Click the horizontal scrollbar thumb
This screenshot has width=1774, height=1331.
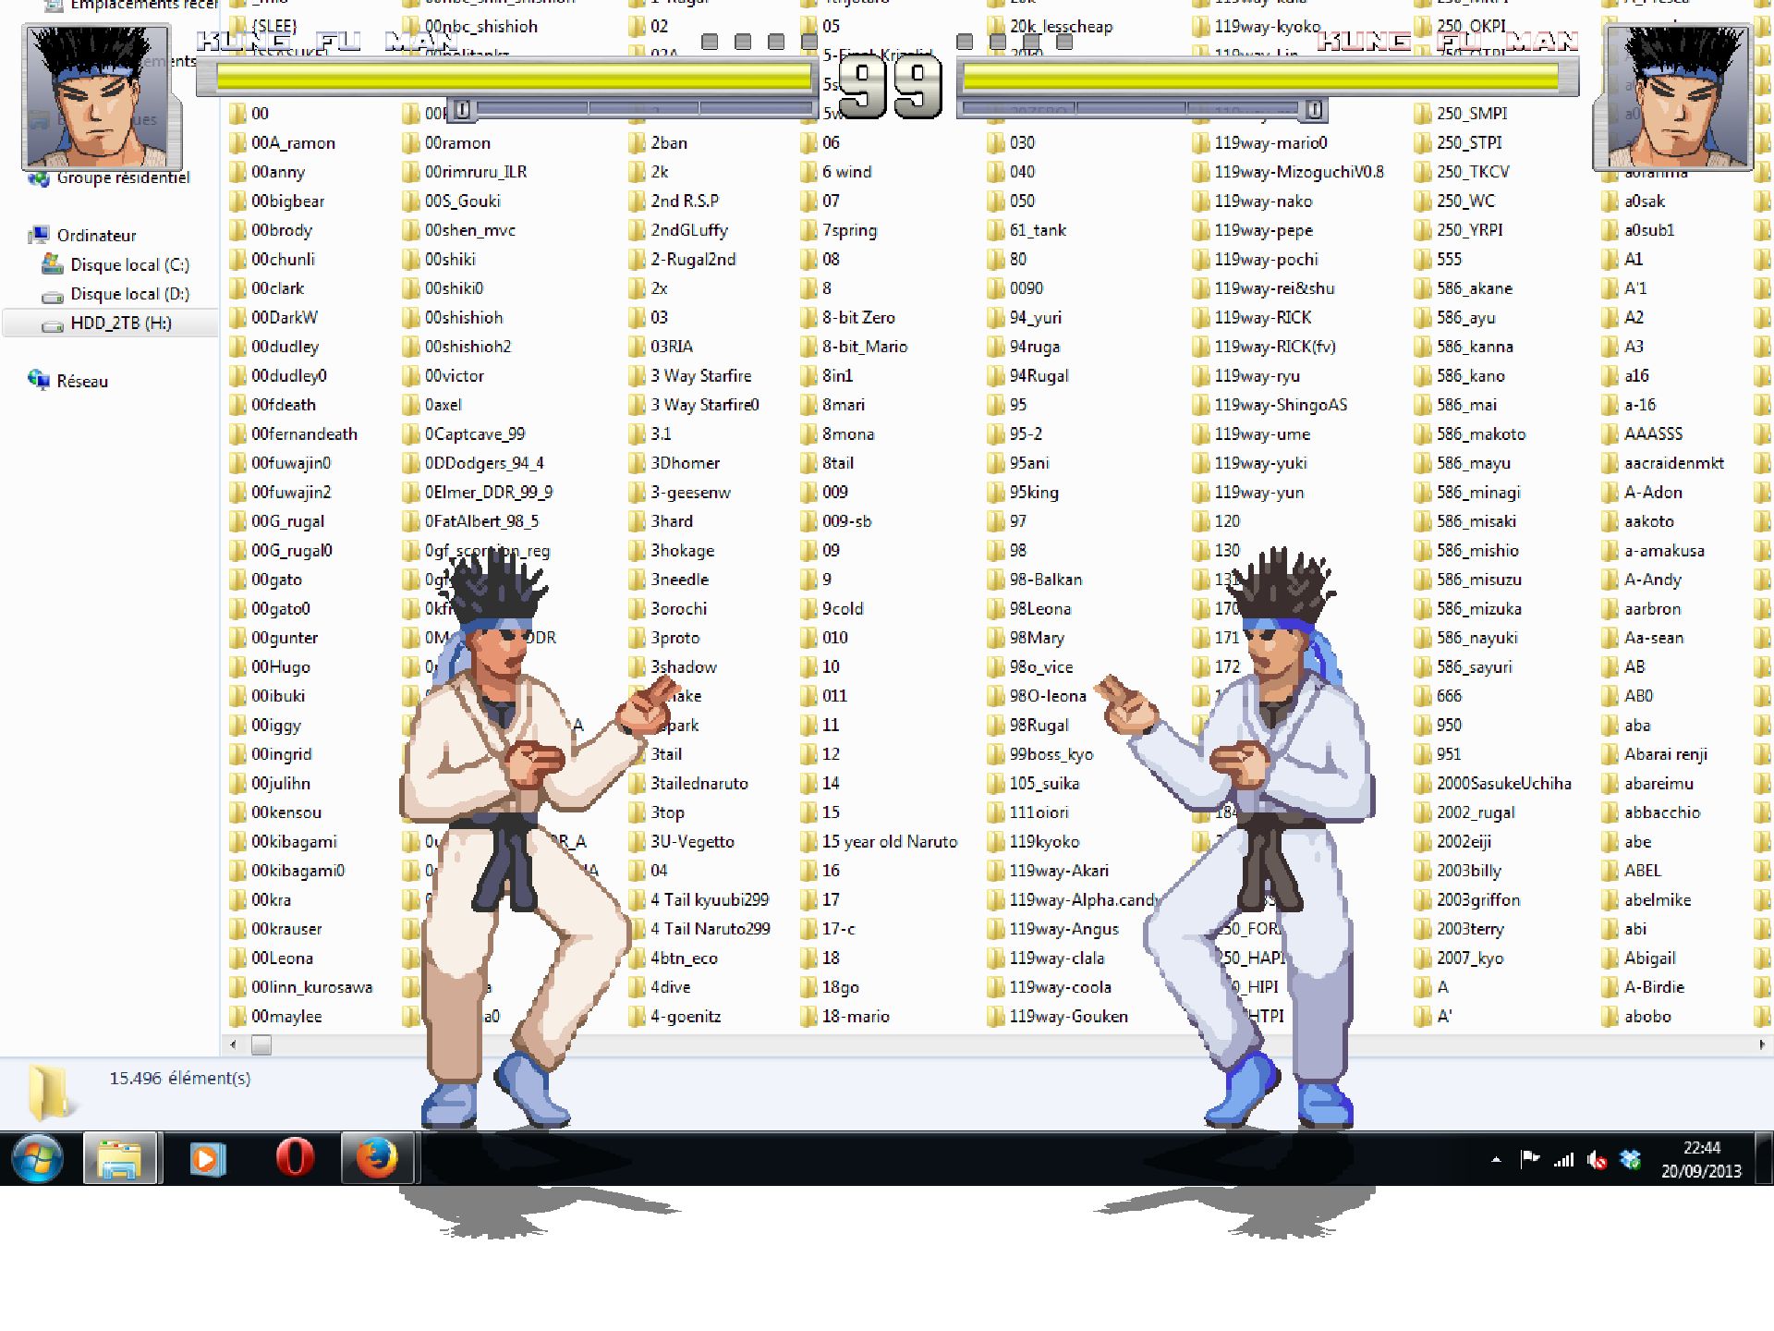click(261, 1045)
